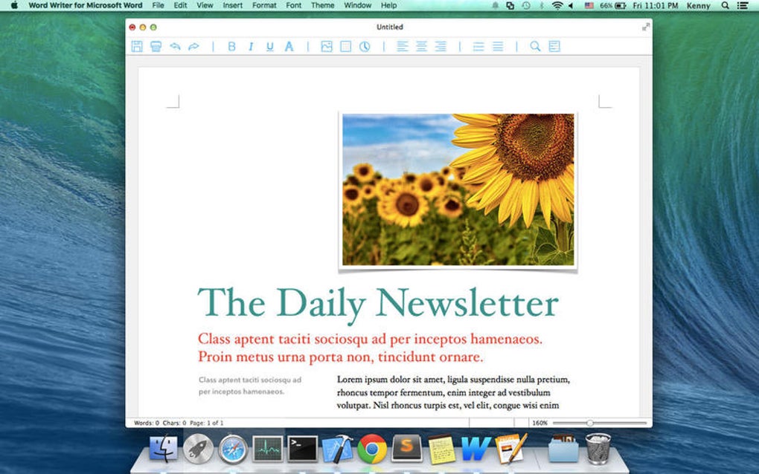Open the Trash in the Dock
759x474 pixels.
coord(598,449)
